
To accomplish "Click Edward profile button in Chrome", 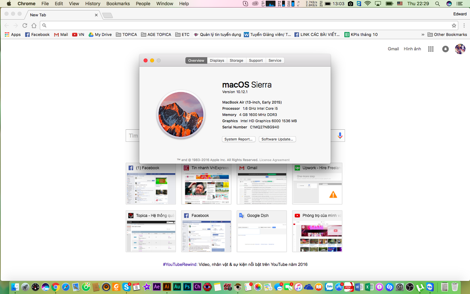I will point(460,14).
